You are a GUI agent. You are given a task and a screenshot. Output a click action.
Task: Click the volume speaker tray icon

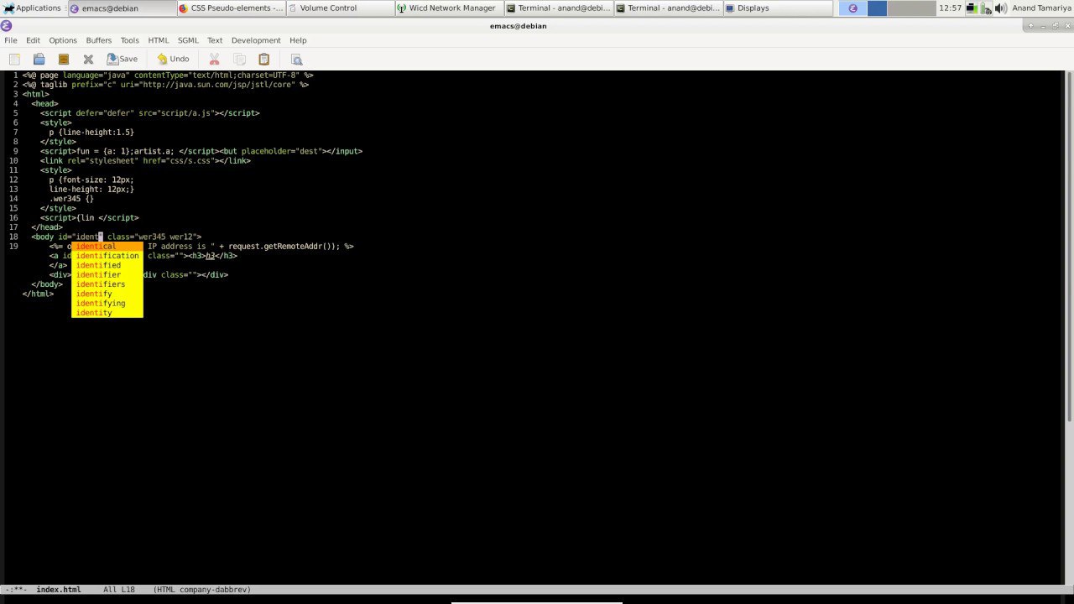(1000, 8)
